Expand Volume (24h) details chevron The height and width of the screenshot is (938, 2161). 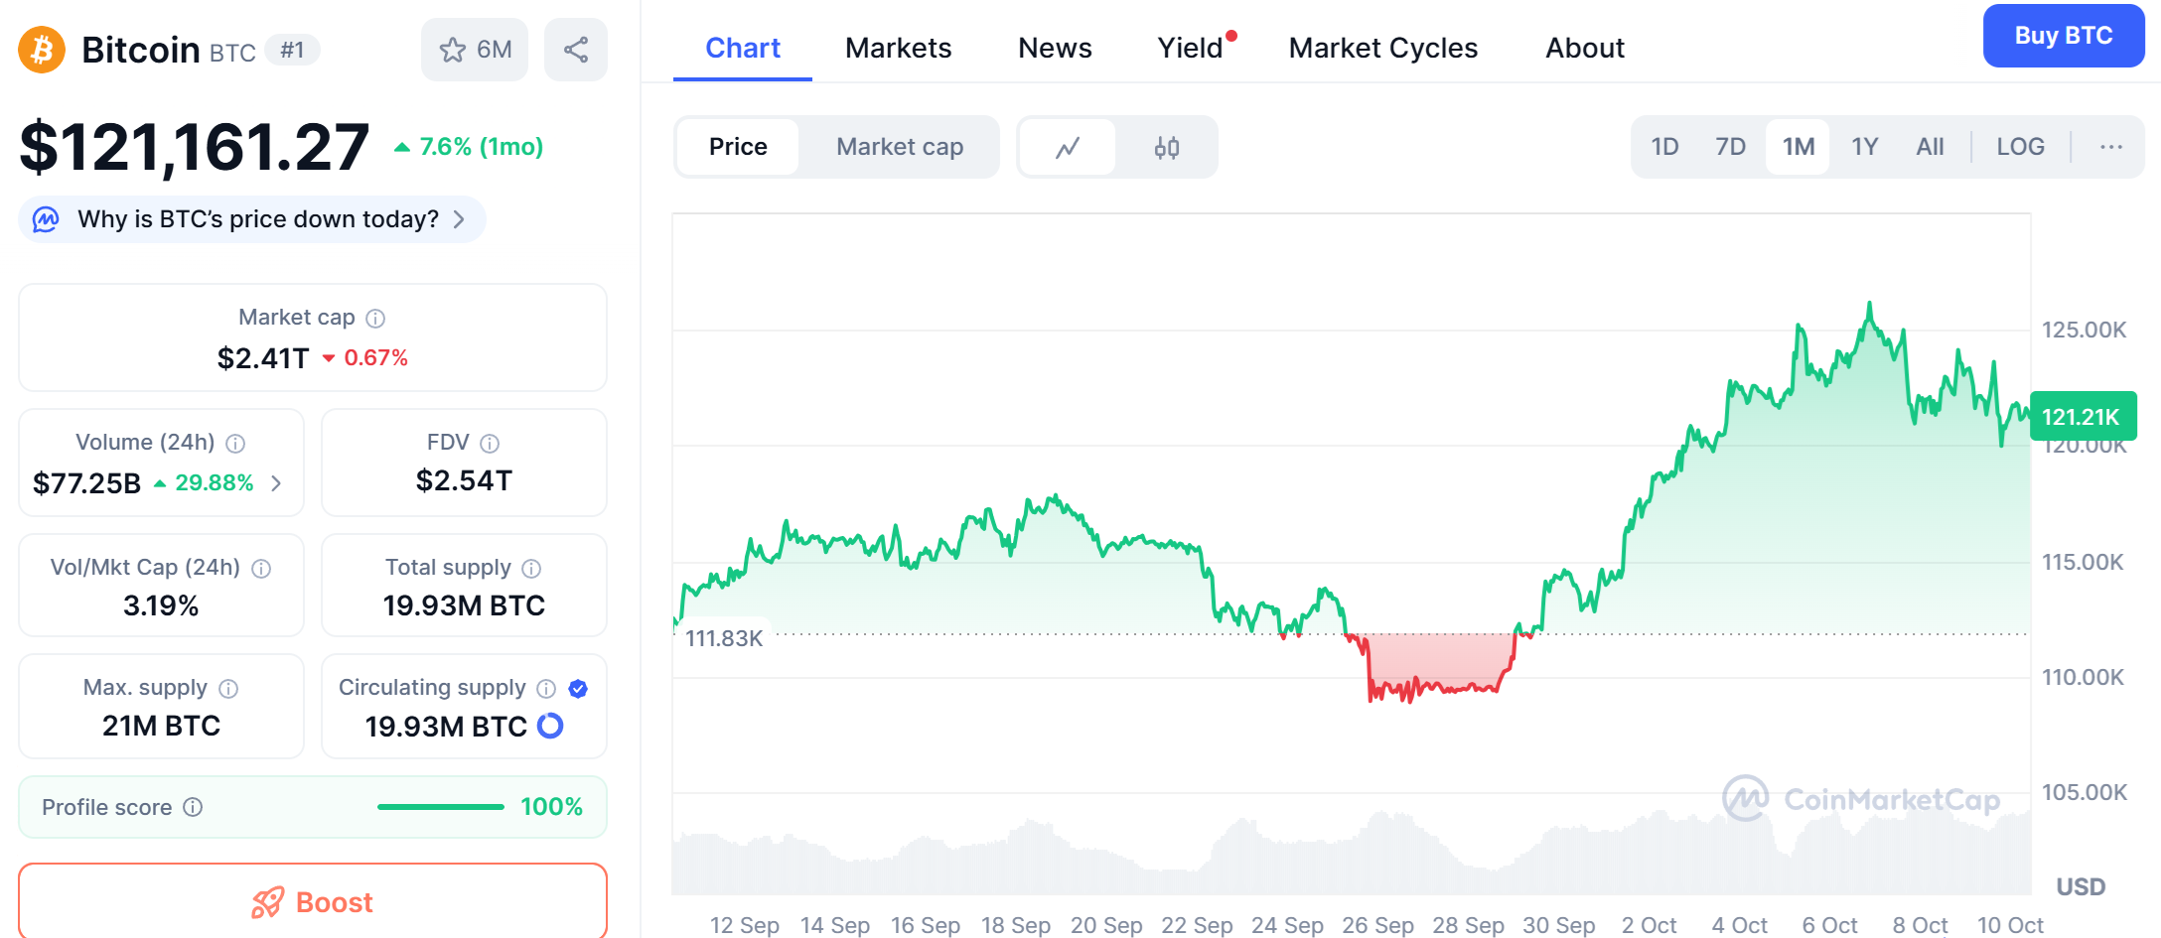click(277, 483)
